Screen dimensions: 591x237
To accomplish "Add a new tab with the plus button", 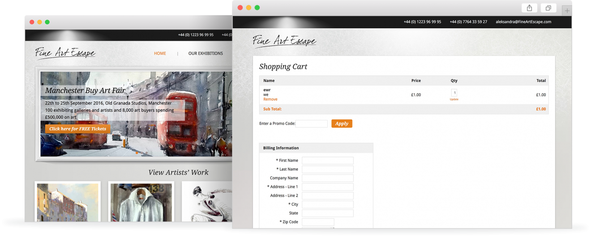I will (567, 10).
